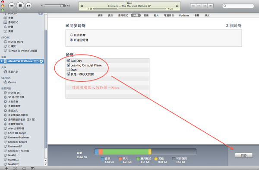Viewport: 259px width, 170px height.
Task: Click the sidebar scroll up arrow
Action: pos(46,160)
